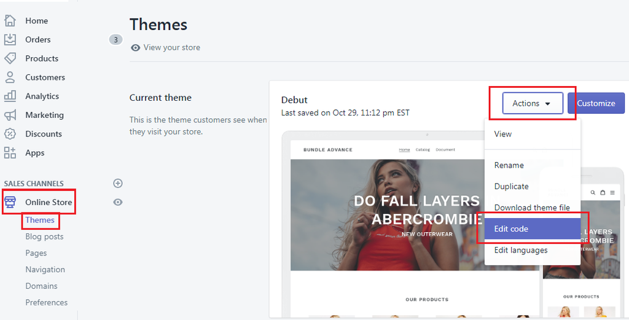Open Domains under Online Store
629x320 pixels.
pos(41,286)
